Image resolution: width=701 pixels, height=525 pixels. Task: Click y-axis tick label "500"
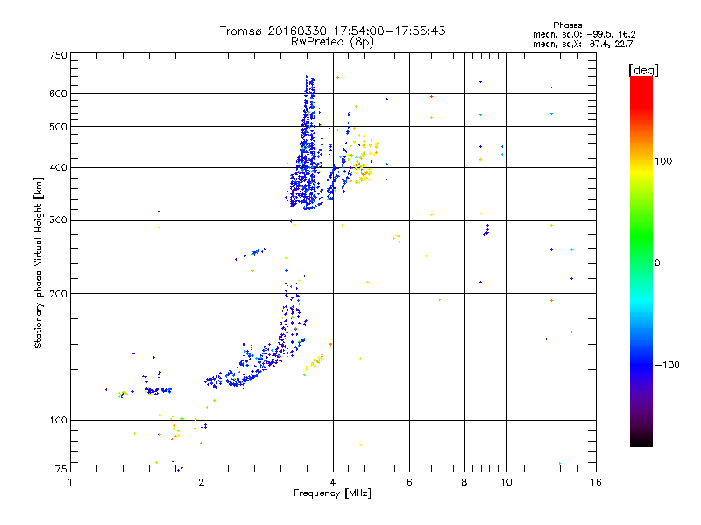coord(58,127)
